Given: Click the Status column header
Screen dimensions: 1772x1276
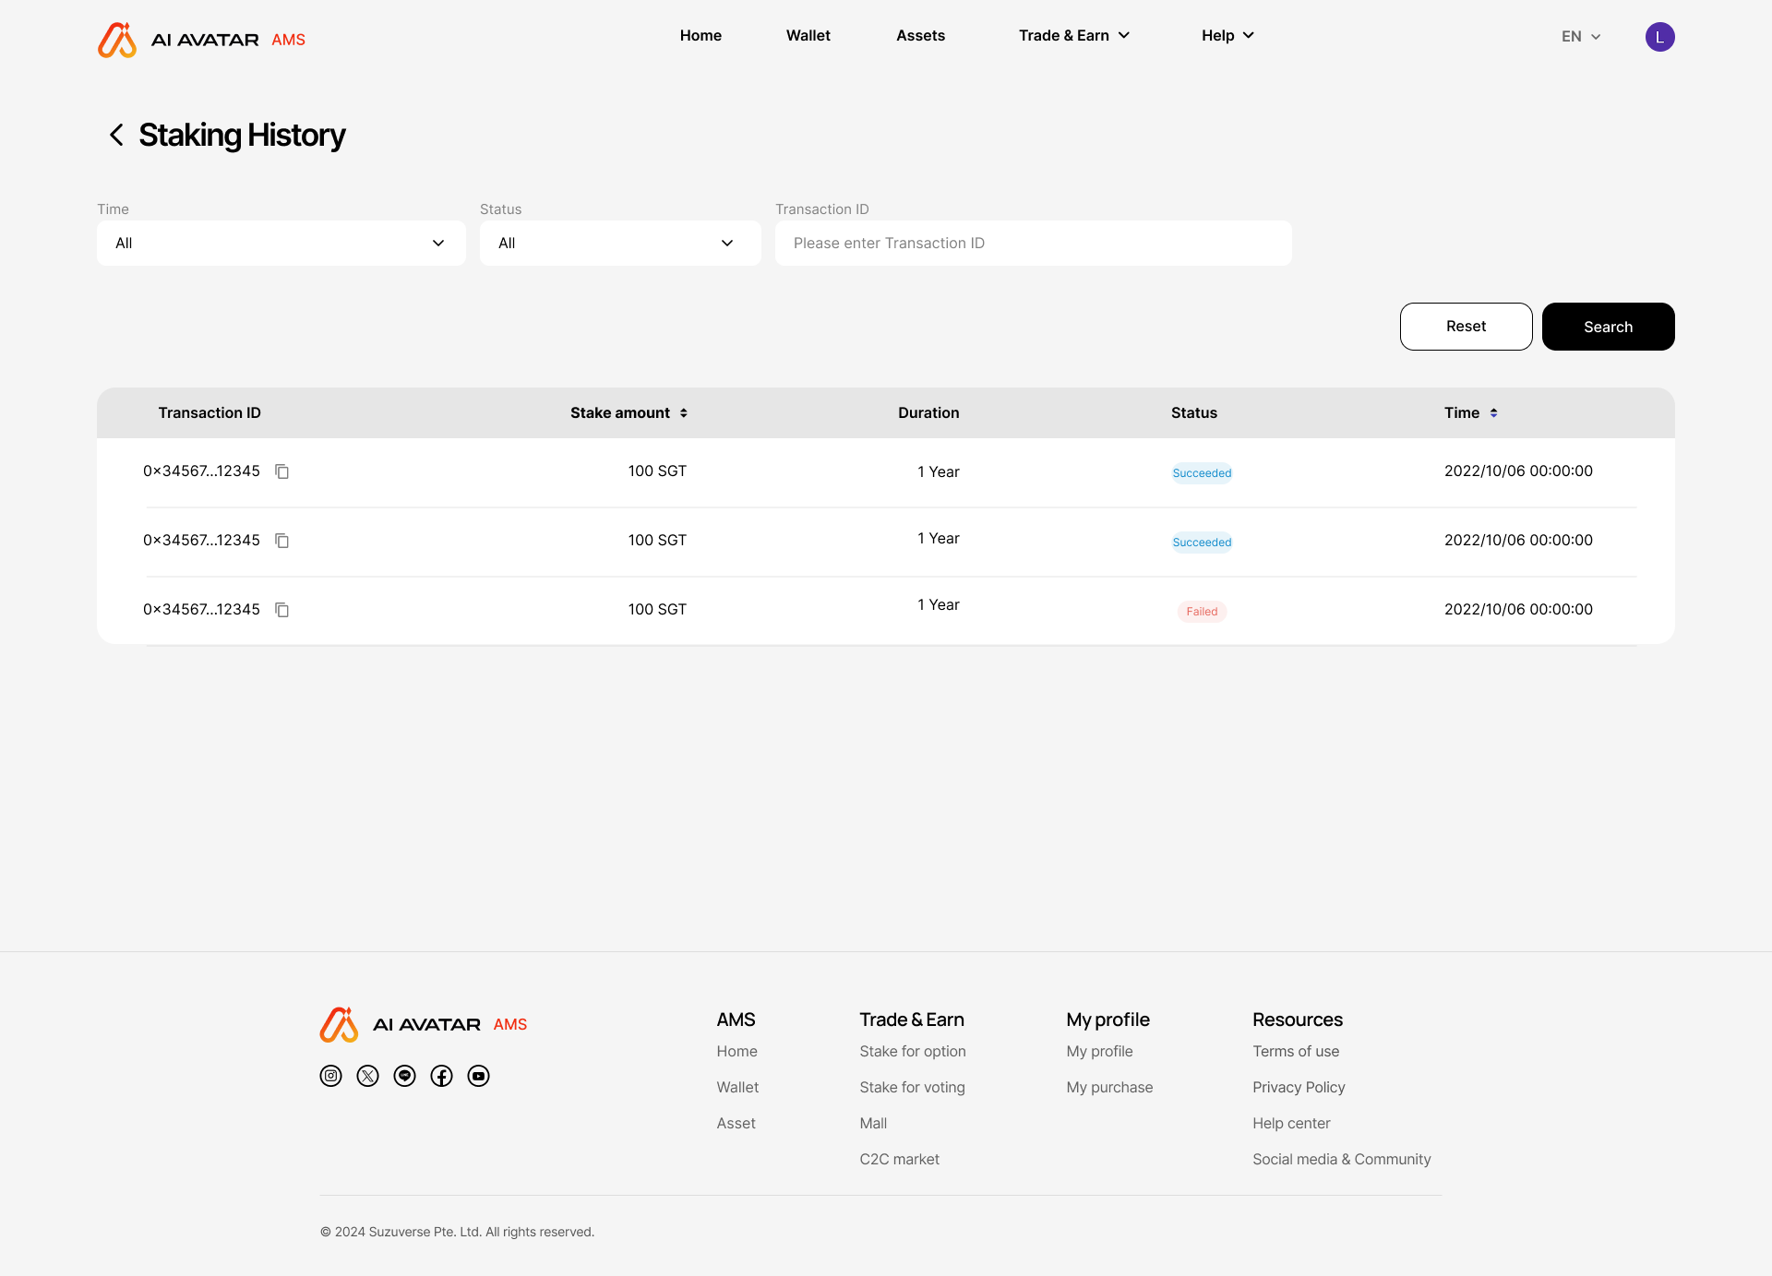Looking at the screenshot, I should coord(1194,412).
